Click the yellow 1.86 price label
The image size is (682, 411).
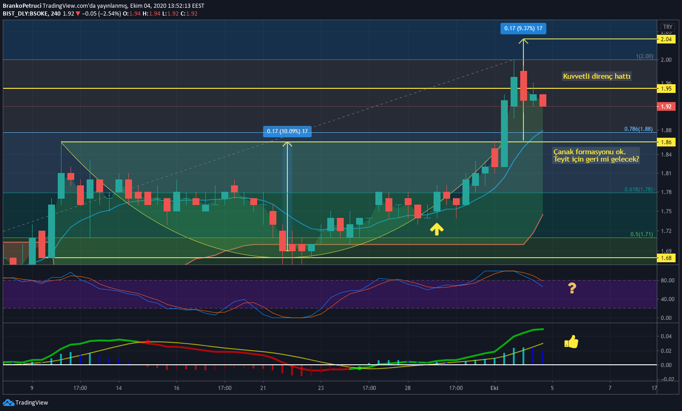click(x=666, y=142)
